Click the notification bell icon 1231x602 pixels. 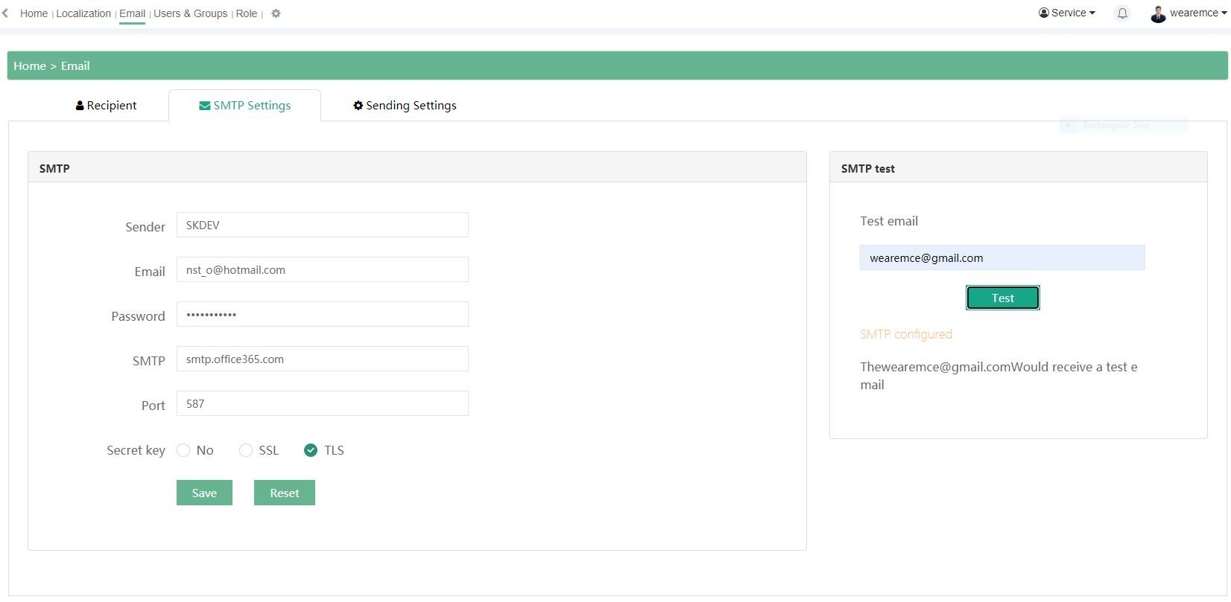pyautogui.click(x=1121, y=13)
